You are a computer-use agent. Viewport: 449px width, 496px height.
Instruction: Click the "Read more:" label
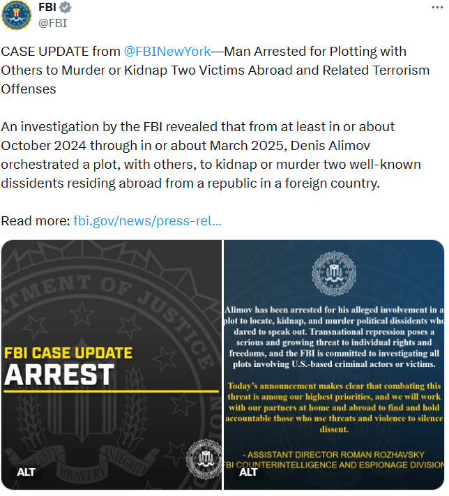coord(36,221)
